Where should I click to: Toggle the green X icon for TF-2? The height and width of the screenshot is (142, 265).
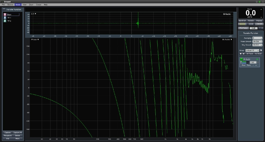coord(5,21)
